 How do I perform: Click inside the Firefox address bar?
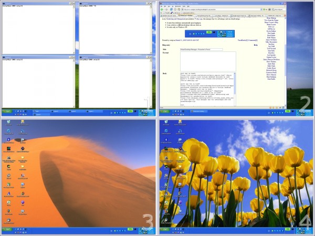point(220,9)
